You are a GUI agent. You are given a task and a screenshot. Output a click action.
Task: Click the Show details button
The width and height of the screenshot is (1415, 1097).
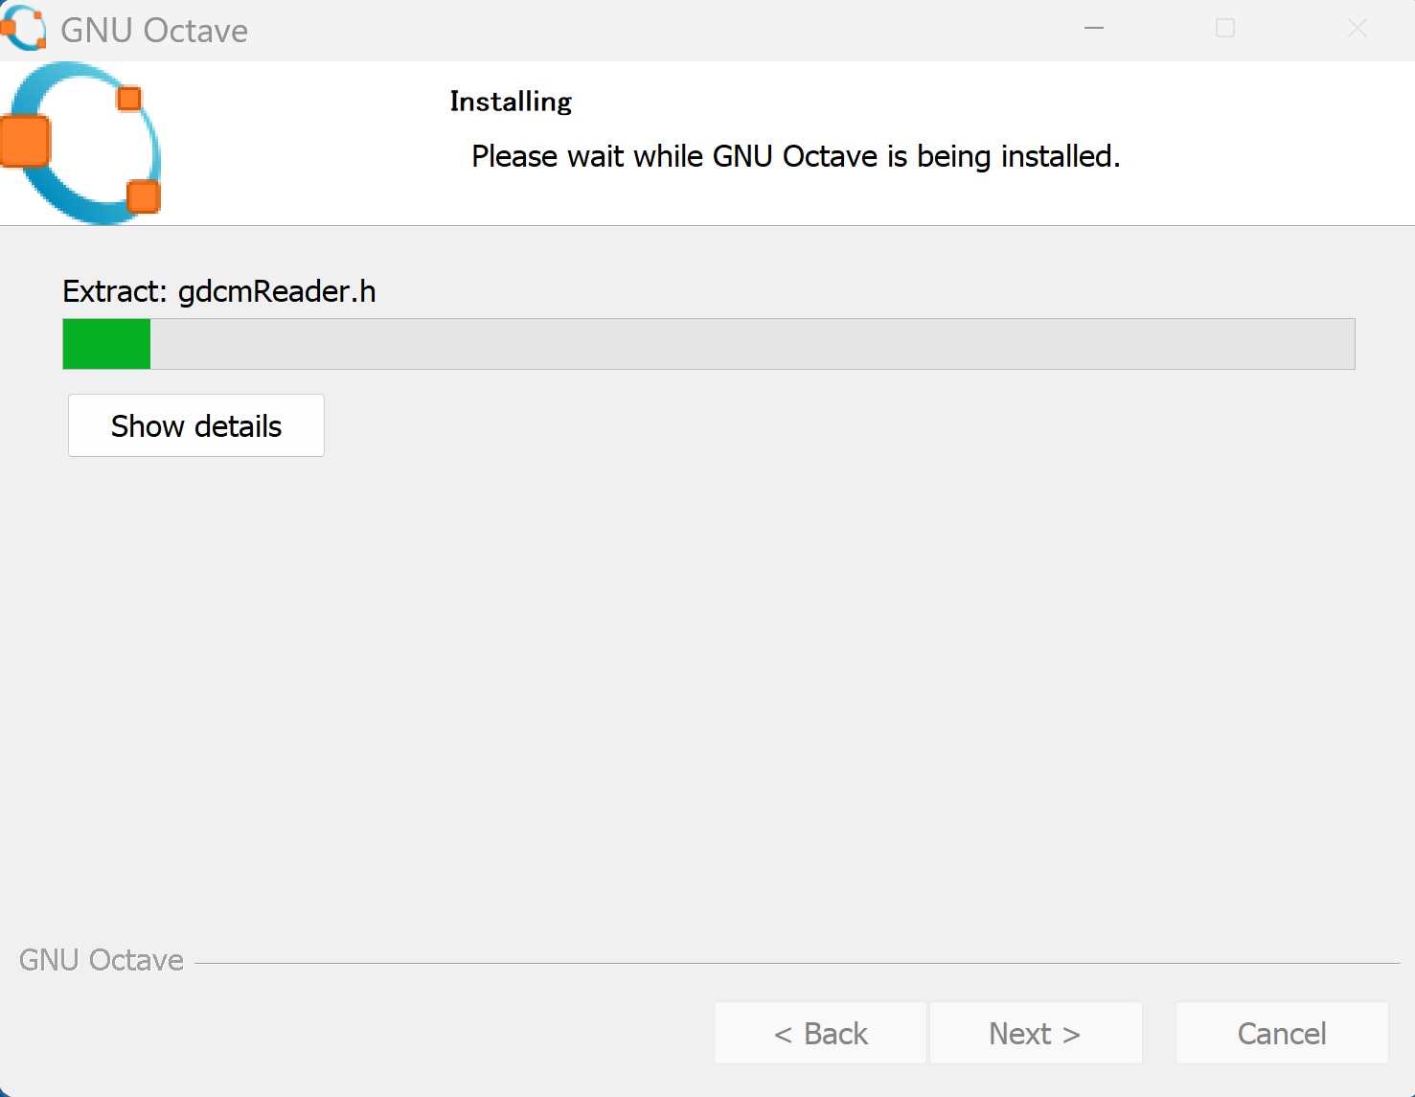pos(196,425)
